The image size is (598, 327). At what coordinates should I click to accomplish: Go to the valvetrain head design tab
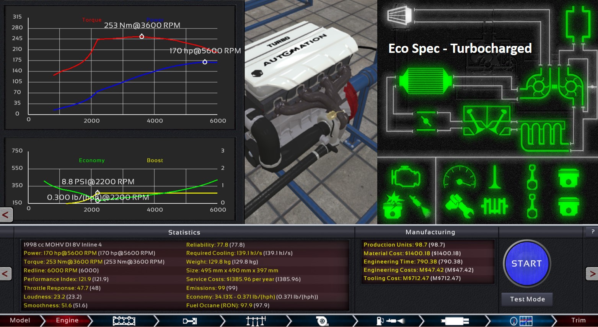pos(256,321)
